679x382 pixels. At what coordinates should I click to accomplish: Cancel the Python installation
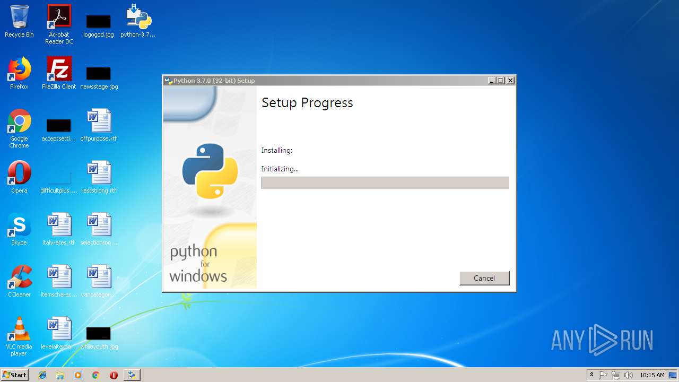pyautogui.click(x=484, y=278)
